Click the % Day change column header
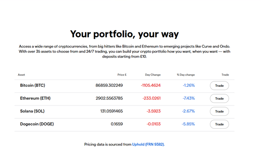 pos(186,75)
